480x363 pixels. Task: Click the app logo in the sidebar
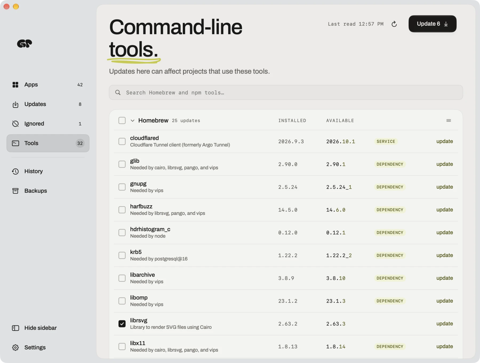pos(25,43)
